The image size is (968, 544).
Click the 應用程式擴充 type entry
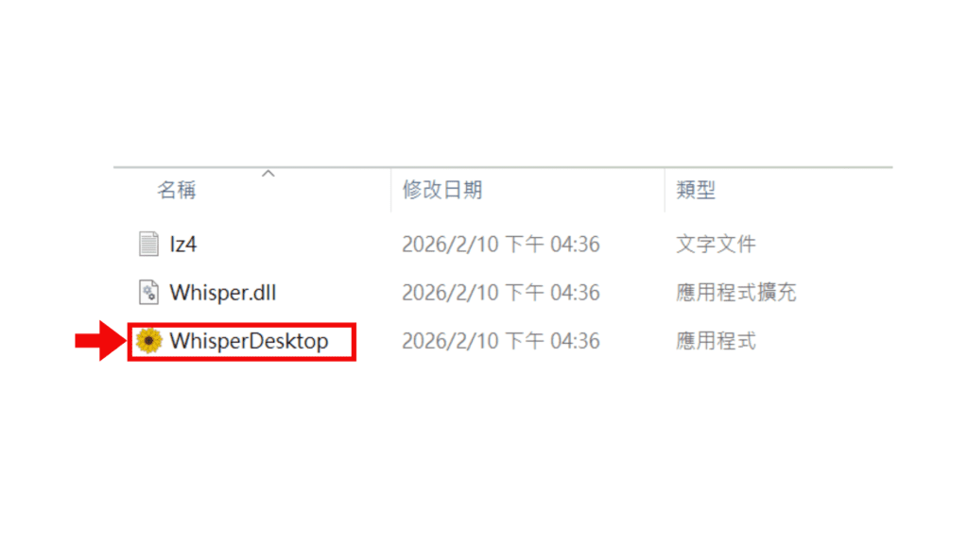point(735,293)
